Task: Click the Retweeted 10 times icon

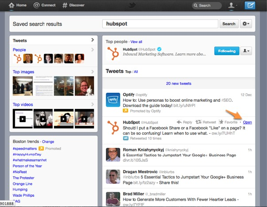Action: [x=125, y=138]
